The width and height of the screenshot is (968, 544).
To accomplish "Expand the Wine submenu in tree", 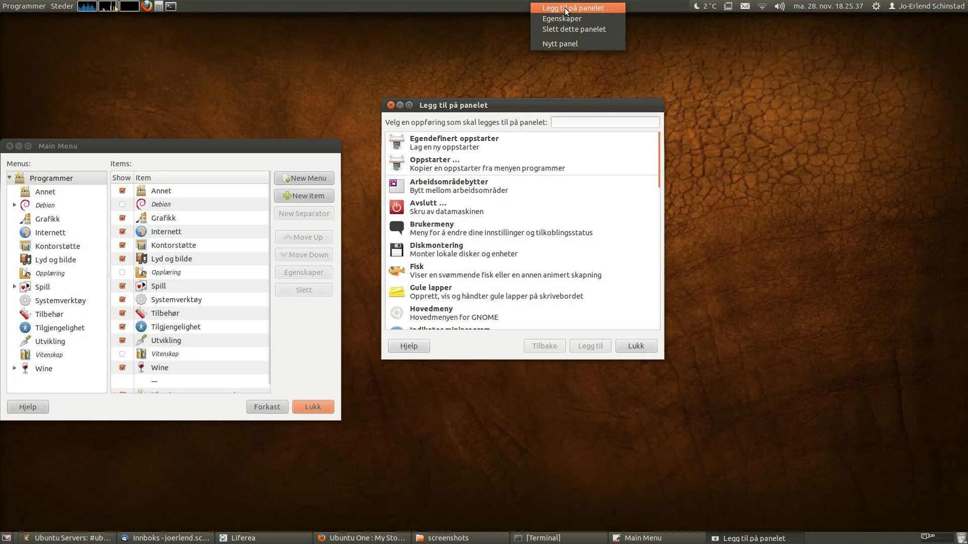I will [15, 368].
